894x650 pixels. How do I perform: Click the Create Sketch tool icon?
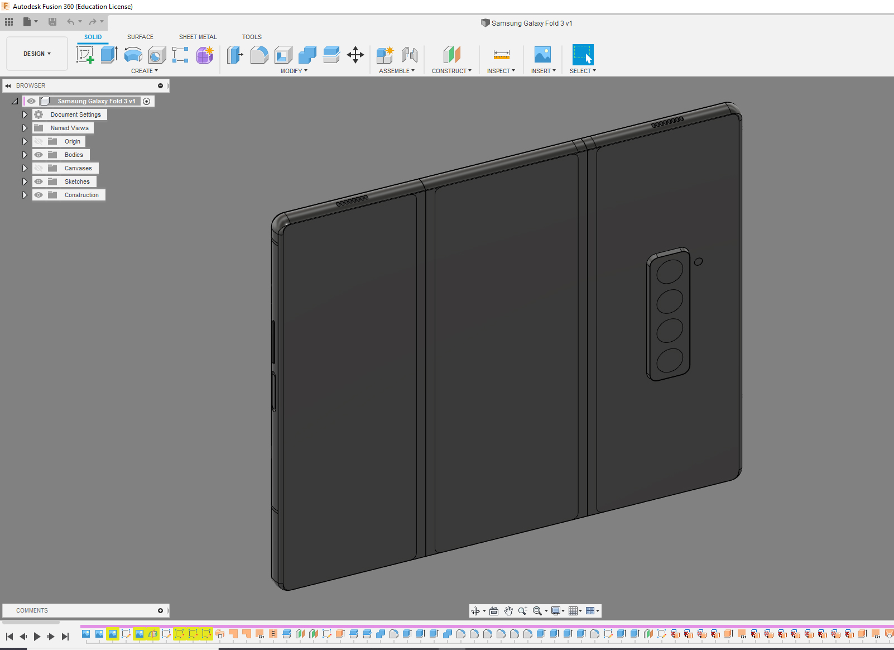(x=85, y=55)
